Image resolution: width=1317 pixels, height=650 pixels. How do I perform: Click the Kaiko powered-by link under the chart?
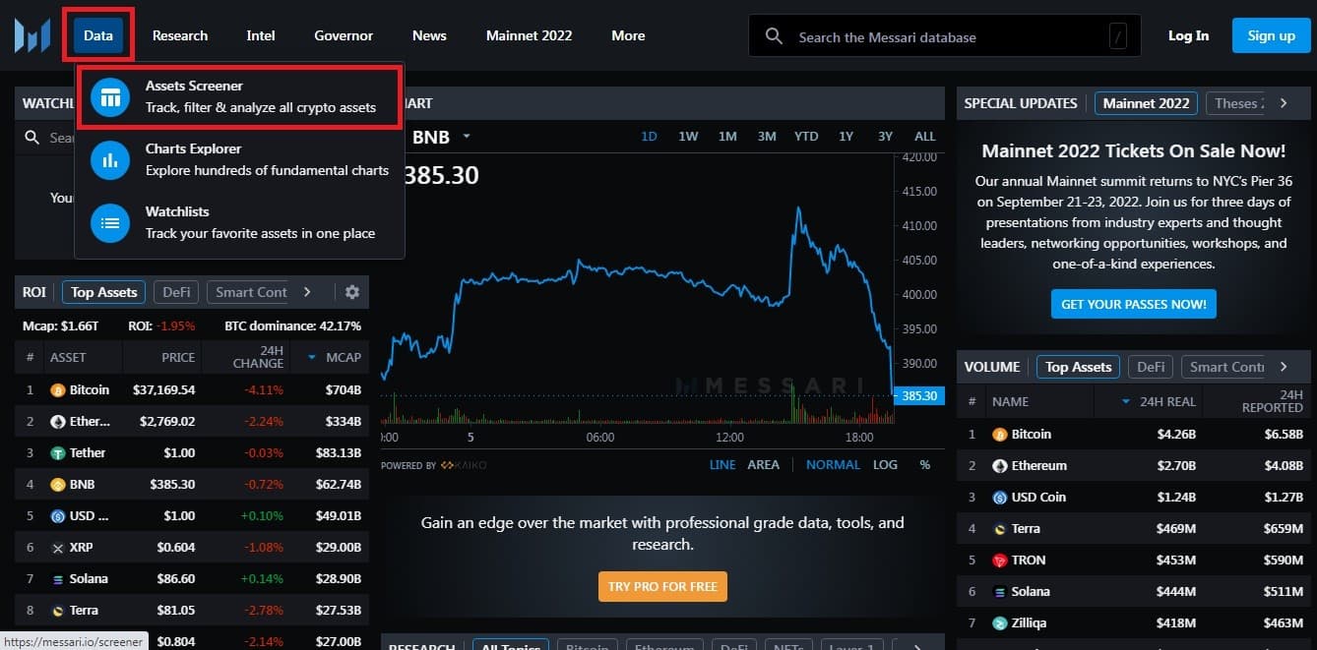tap(463, 465)
